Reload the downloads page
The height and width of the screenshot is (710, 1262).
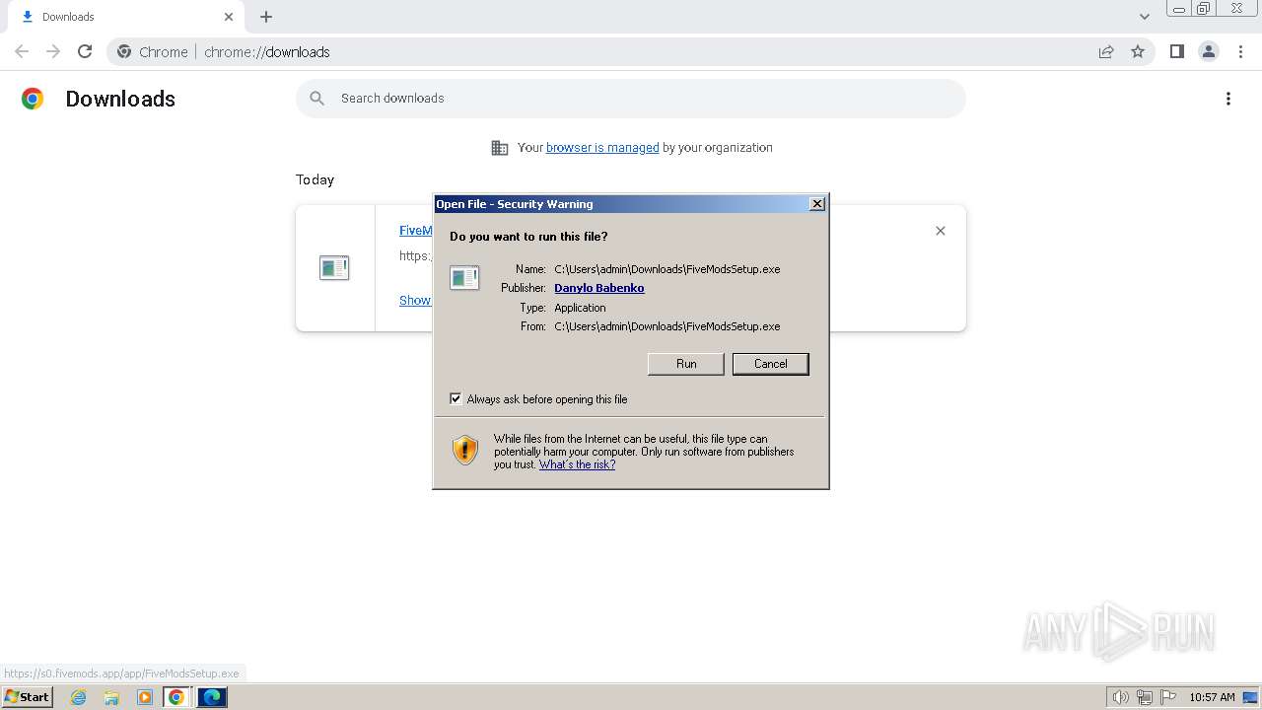tap(85, 51)
